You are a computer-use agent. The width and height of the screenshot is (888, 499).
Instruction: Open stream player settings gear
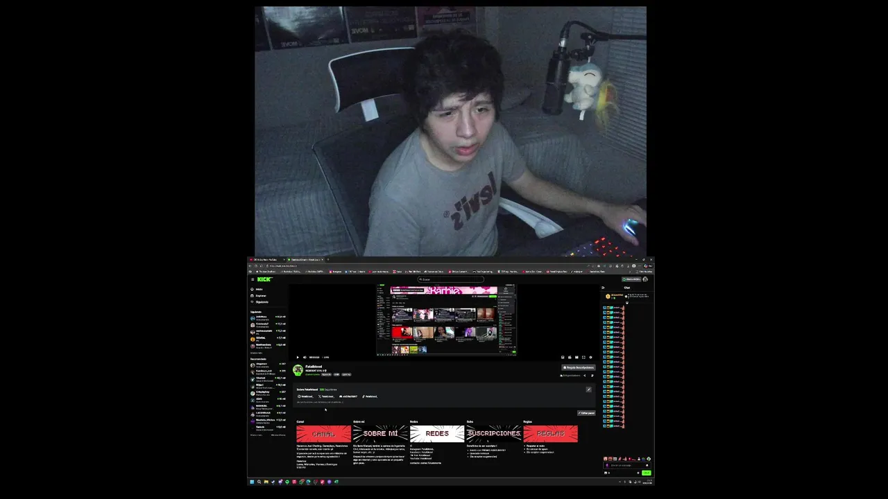click(x=590, y=357)
